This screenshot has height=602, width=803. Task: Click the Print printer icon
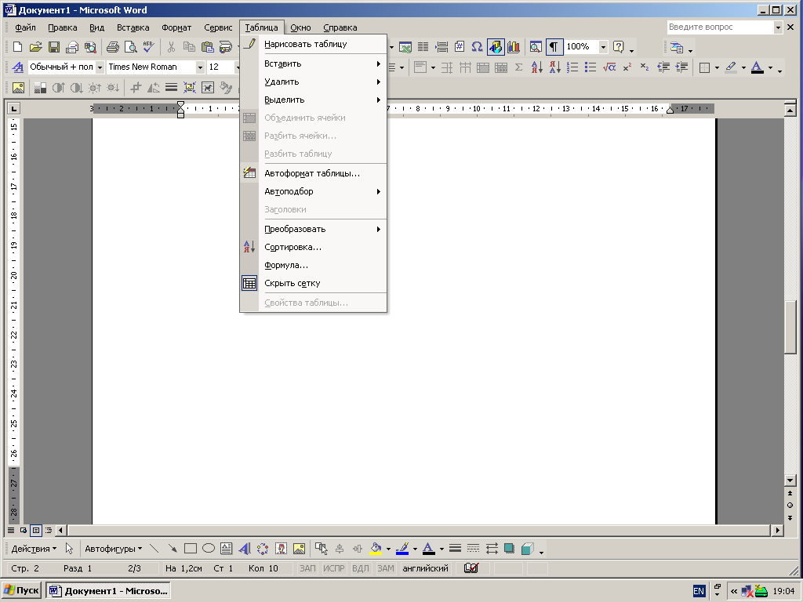(113, 47)
